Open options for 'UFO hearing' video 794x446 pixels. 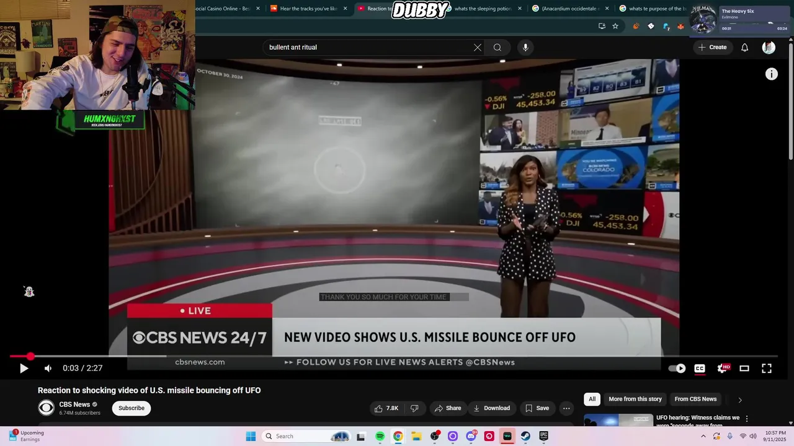click(x=747, y=419)
